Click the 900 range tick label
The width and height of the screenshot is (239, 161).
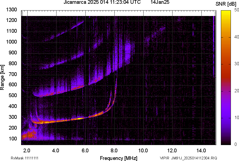13,52
